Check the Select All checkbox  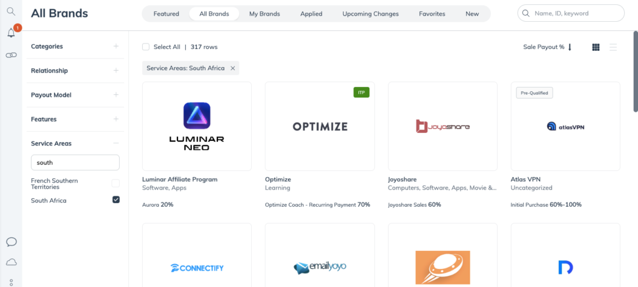146,47
